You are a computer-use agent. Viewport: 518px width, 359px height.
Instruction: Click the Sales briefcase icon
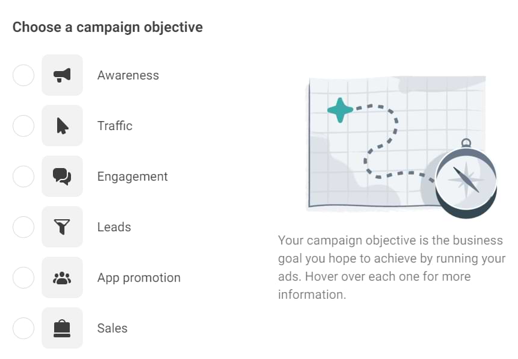(x=62, y=328)
